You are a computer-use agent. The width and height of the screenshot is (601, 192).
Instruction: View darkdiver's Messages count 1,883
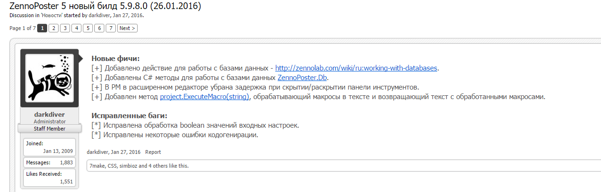point(66,163)
